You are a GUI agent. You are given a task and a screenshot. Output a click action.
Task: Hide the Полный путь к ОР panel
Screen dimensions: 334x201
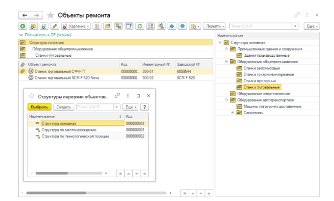[x=45, y=35]
